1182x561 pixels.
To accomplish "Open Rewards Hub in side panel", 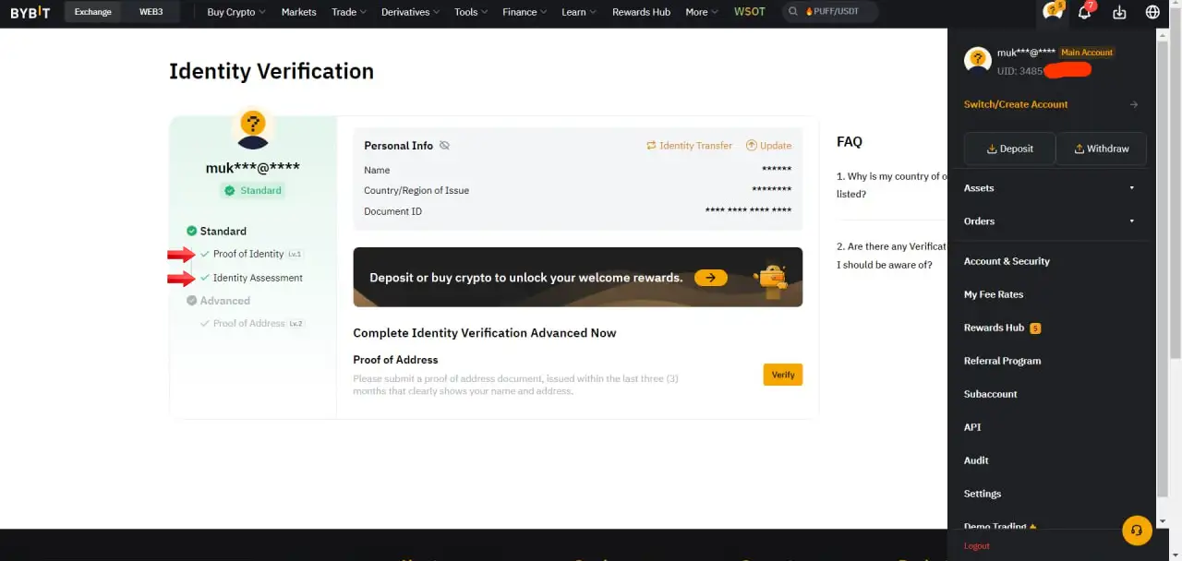I will tap(994, 328).
